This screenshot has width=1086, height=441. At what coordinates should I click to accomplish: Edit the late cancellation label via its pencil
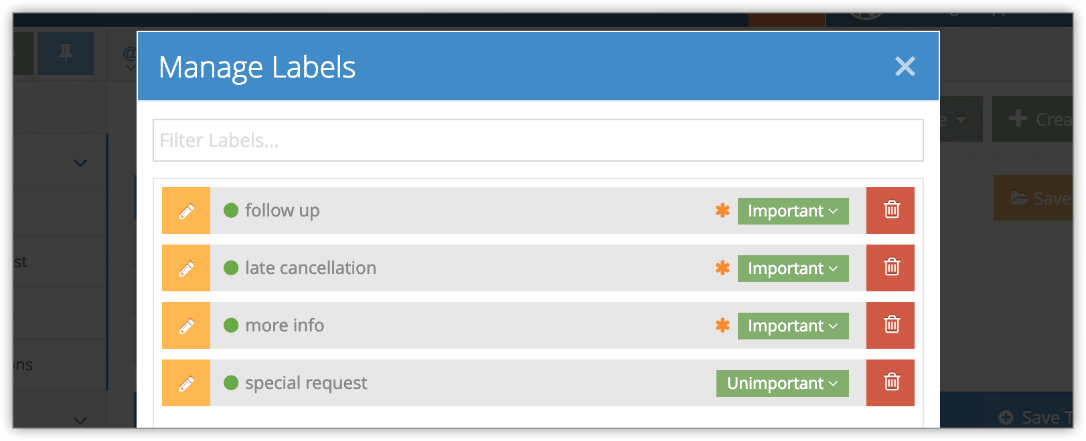click(186, 268)
